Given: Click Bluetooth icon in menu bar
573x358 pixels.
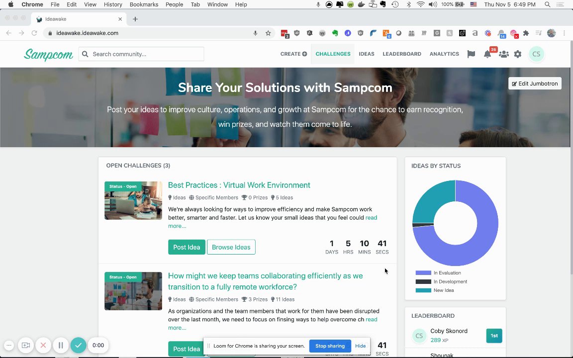Looking at the screenshot, I should tap(409, 4).
